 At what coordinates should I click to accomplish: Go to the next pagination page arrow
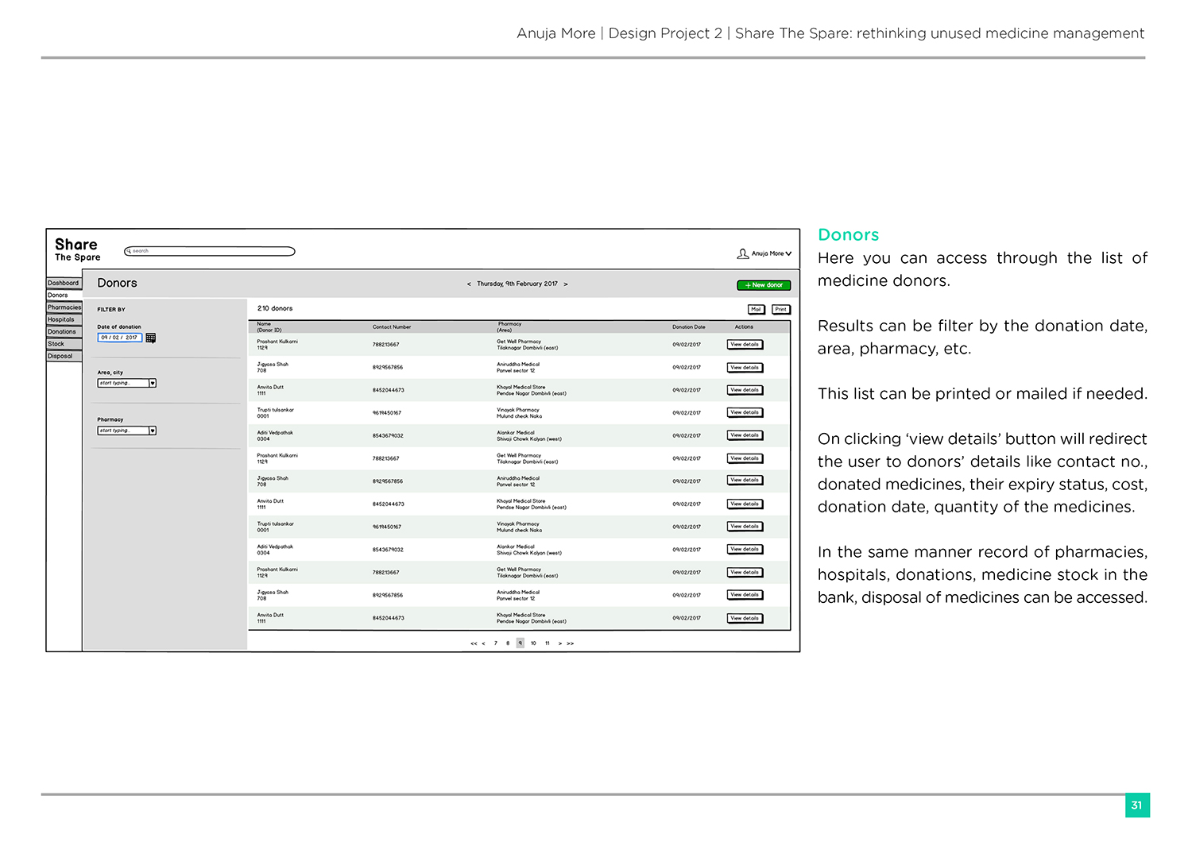[x=560, y=644]
